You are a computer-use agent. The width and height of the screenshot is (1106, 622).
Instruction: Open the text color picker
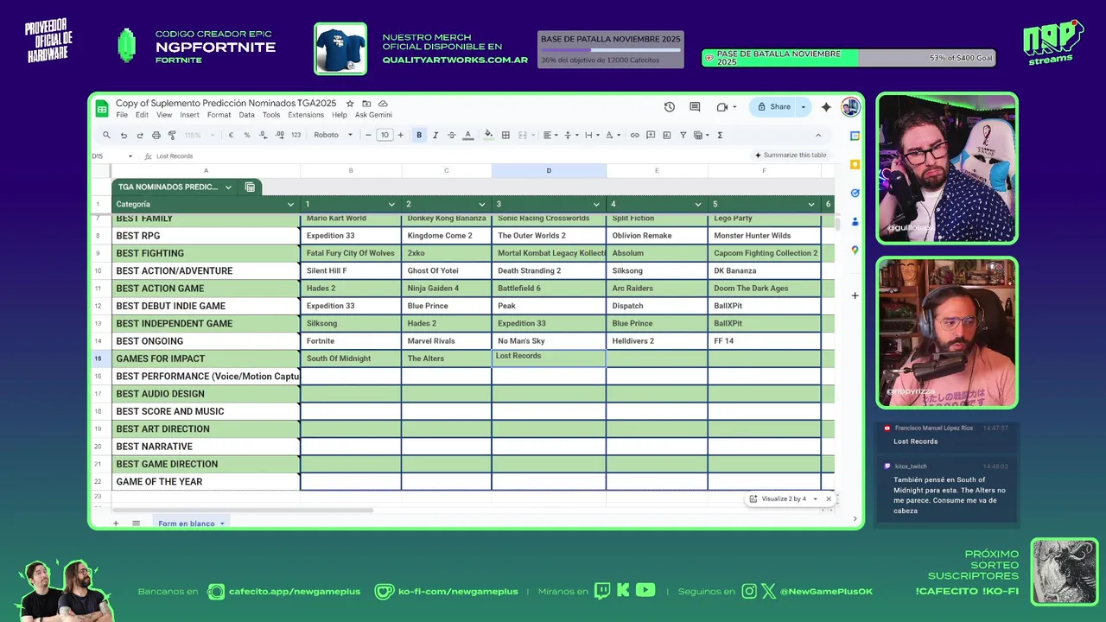pos(468,135)
